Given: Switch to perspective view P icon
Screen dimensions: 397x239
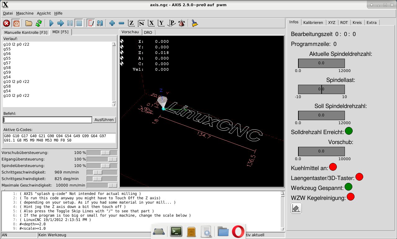Looking at the screenshot, I should pyautogui.click(x=171, y=23).
